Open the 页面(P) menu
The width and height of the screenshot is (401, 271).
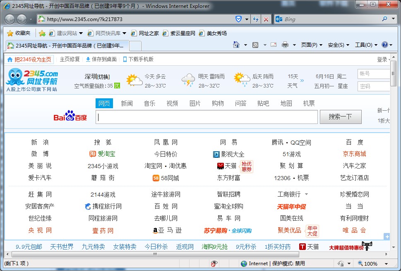[x=312, y=45]
